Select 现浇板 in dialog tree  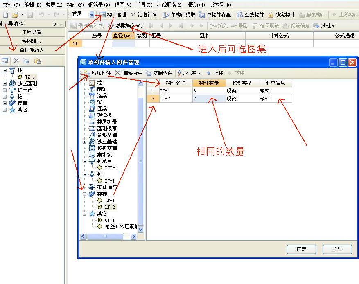pos(104,115)
